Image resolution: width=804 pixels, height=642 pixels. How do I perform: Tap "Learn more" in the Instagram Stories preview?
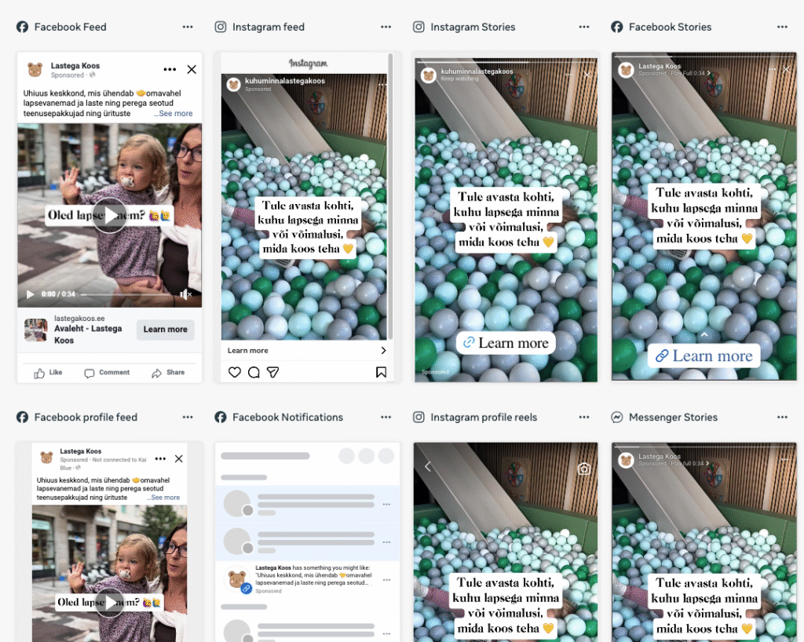pos(505,343)
